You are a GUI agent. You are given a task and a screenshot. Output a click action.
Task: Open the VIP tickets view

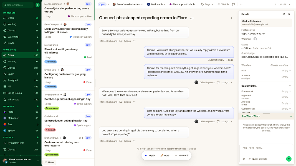(21, 100)
